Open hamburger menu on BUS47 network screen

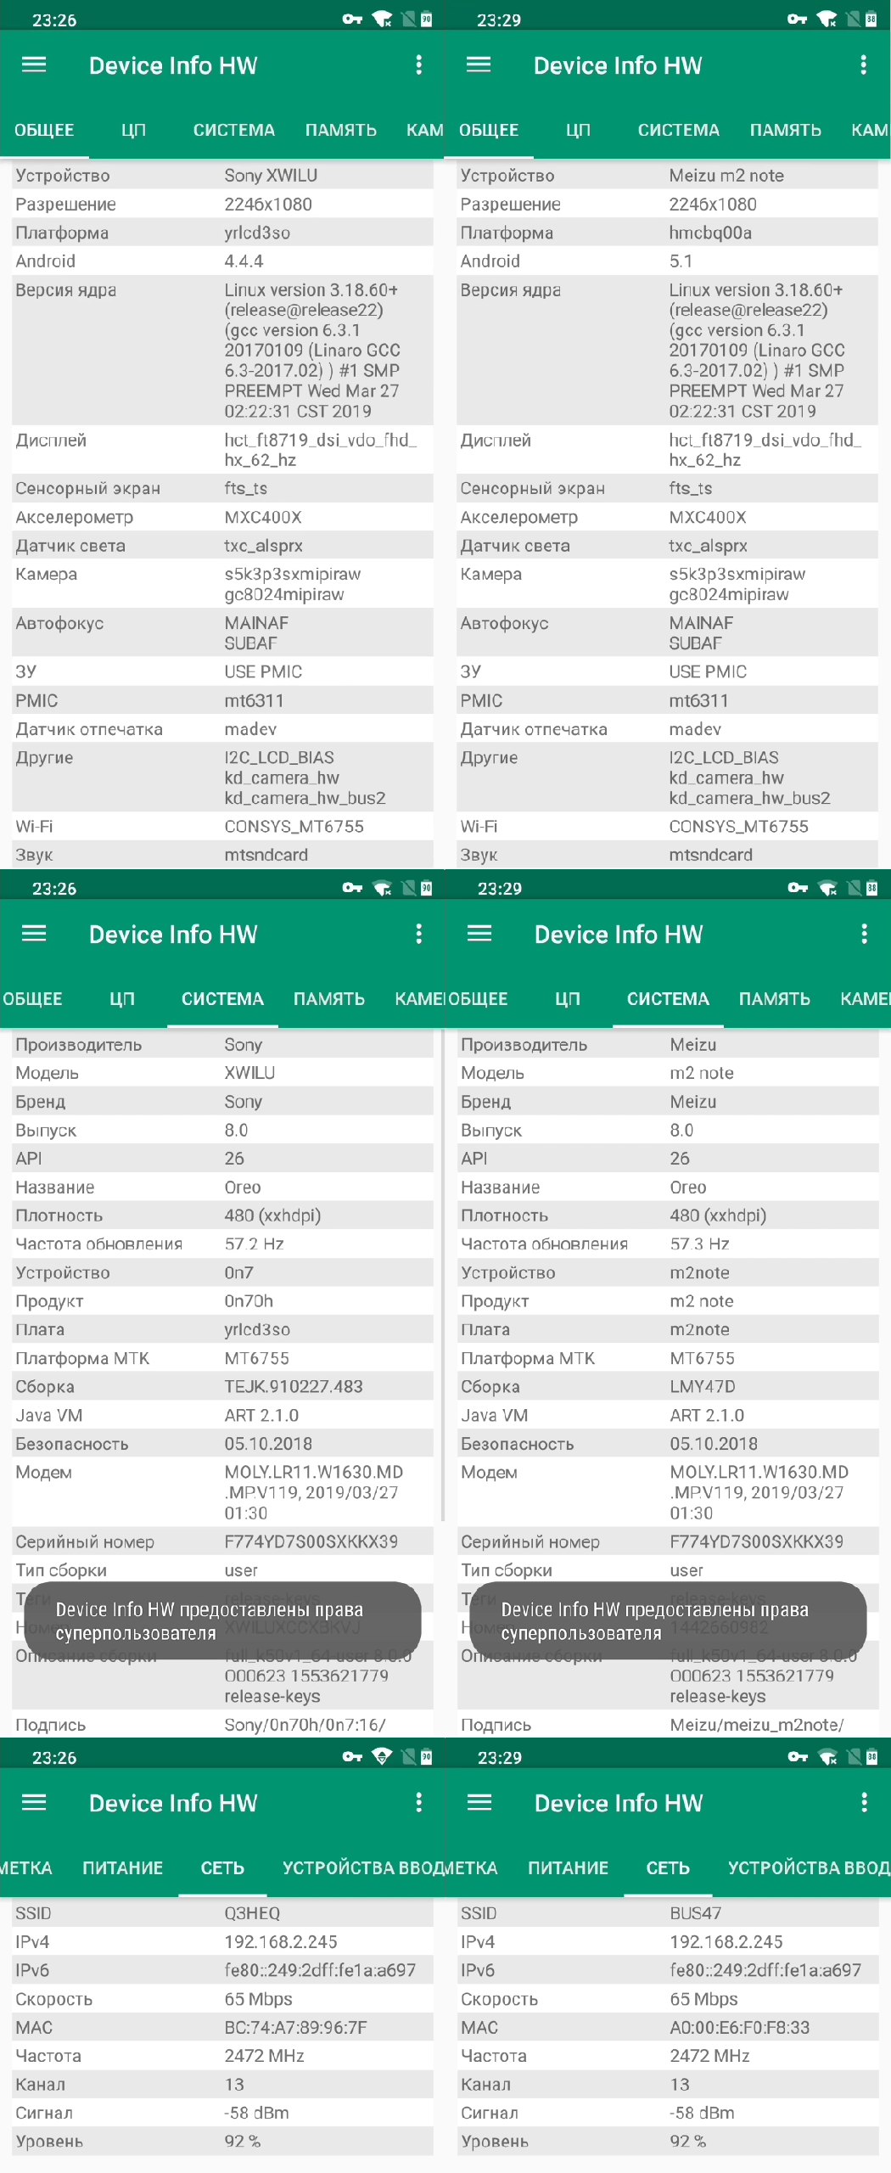pos(479,1802)
